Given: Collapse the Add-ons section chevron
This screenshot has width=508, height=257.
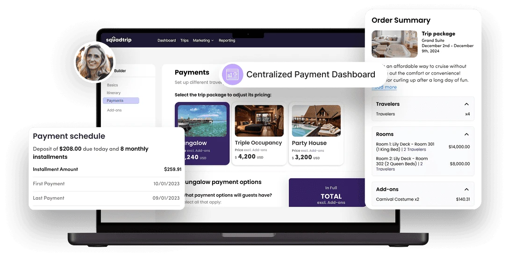Looking at the screenshot, I should (466, 189).
